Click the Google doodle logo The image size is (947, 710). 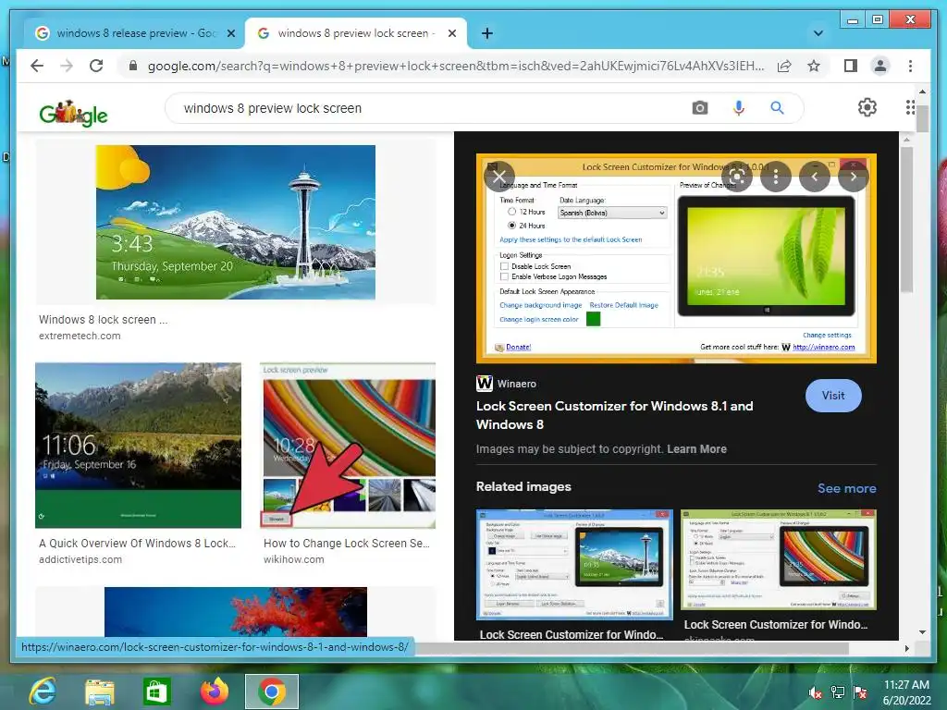pyautogui.click(x=73, y=112)
